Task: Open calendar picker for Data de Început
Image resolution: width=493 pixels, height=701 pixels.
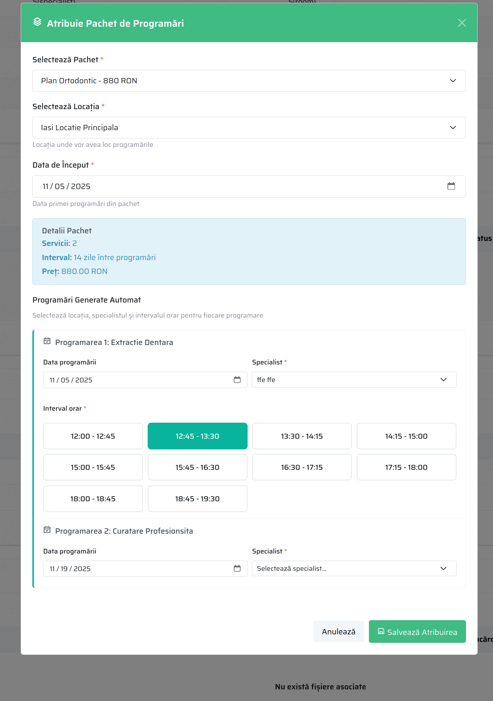Action: coord(451,186)
